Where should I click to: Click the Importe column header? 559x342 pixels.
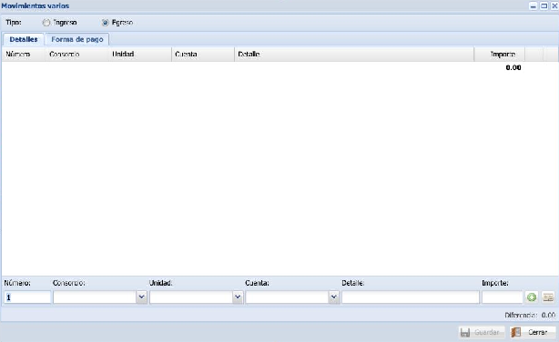499,55
